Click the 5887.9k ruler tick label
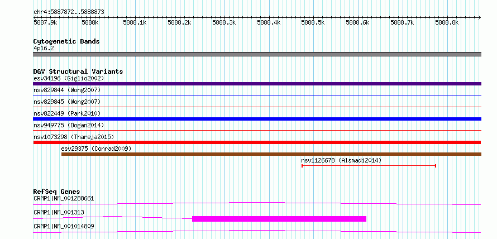Viewport: 497px width, 239px height. point(45,23)
